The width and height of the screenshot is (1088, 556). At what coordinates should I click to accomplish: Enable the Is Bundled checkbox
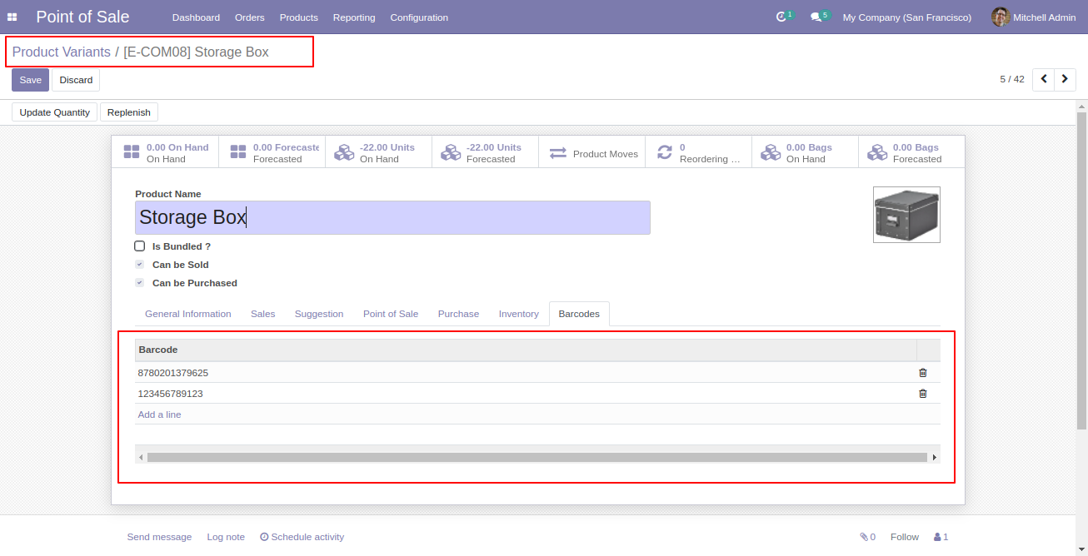[140, 246]
